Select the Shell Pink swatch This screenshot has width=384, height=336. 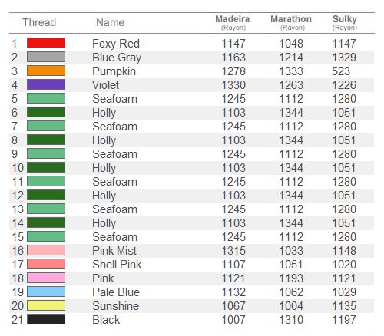46,264
